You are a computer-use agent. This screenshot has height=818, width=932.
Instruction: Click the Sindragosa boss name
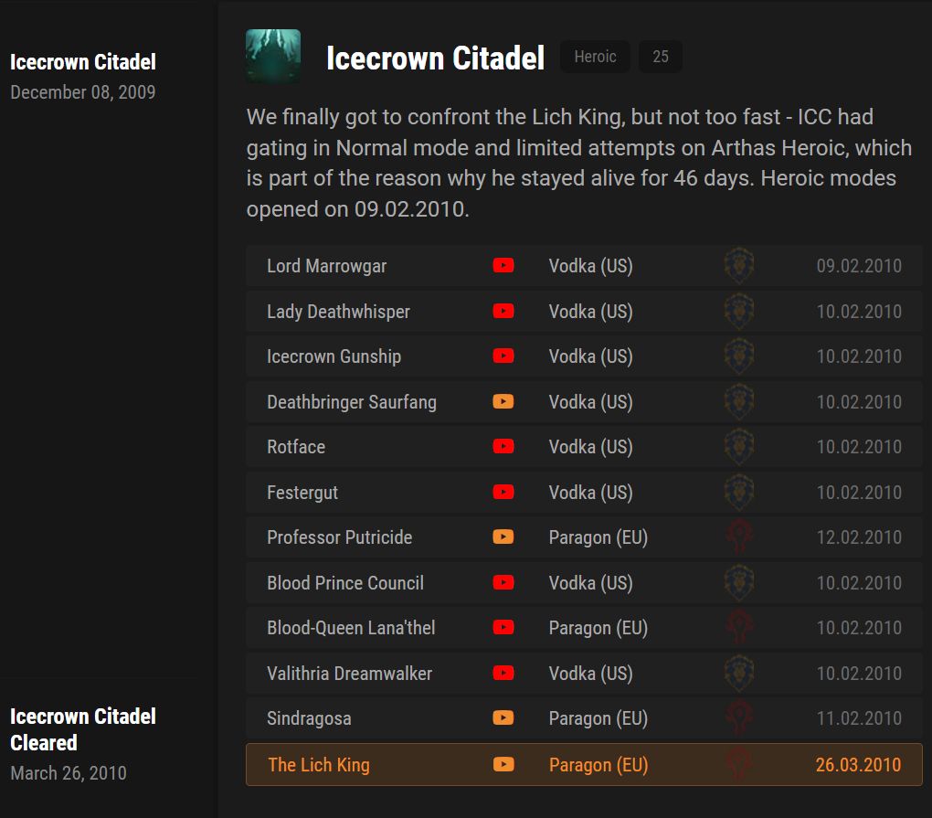click(309, 718)
